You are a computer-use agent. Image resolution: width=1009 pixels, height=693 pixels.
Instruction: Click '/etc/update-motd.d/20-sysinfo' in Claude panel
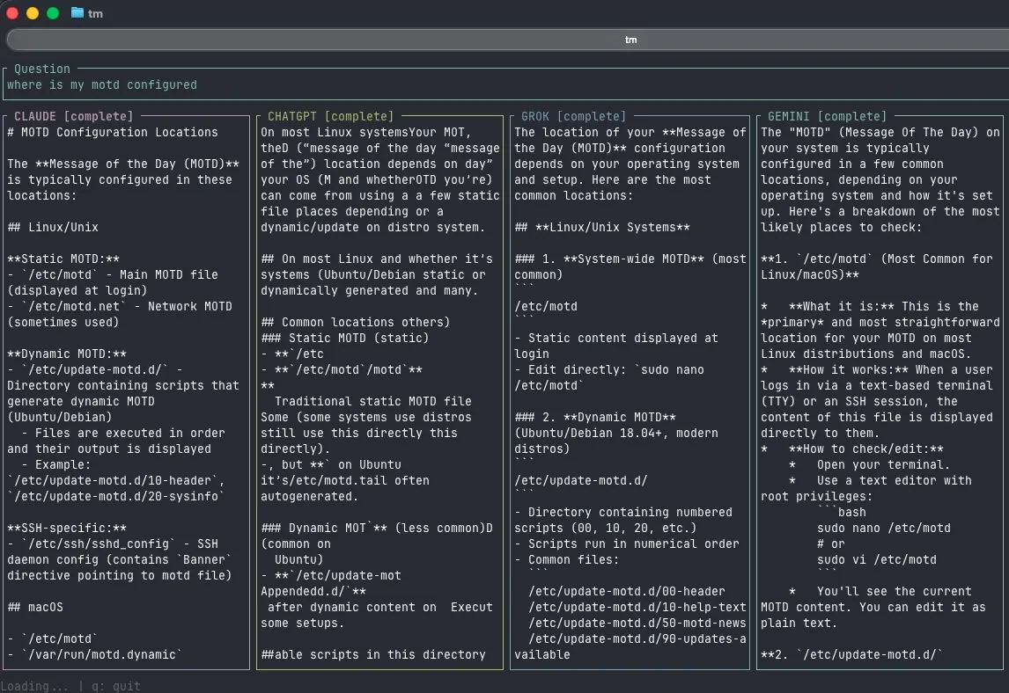click(x=116, y=496)
